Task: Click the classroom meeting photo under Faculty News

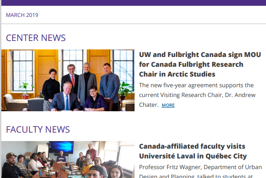Action: (68, 160)
